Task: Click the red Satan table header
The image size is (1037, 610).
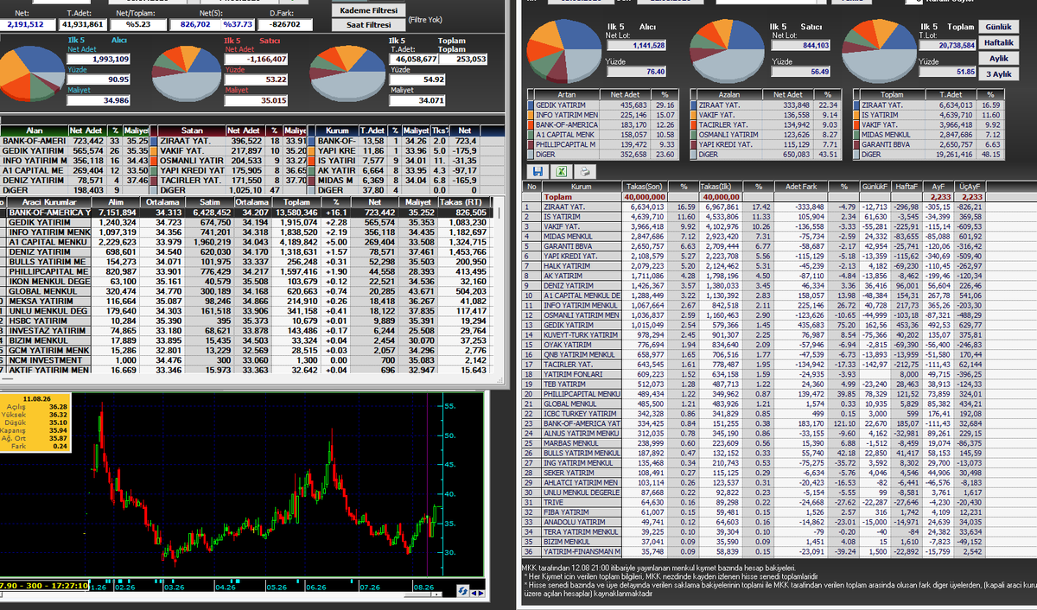Action: 192,130
